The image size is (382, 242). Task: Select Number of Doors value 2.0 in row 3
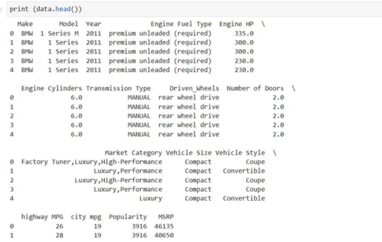tap(278, 125)
